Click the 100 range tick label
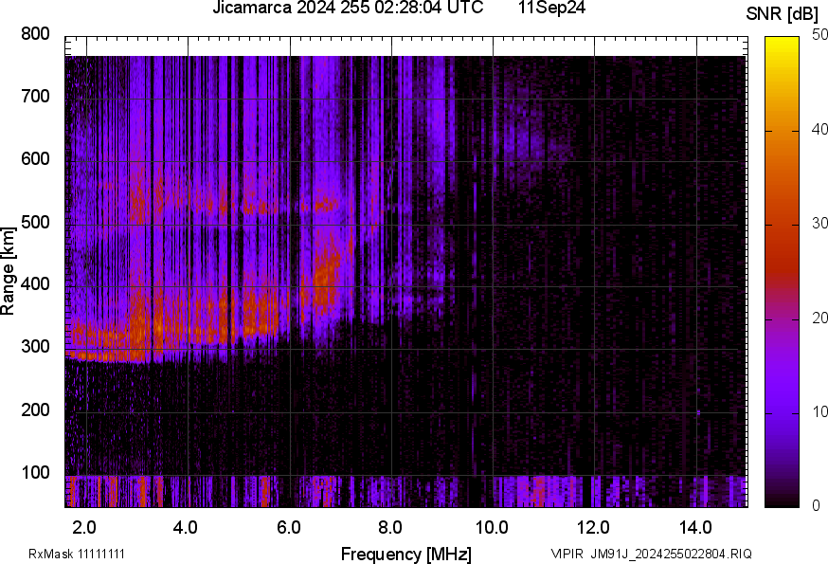Screen dimensions: 828x564 (35, 473)
